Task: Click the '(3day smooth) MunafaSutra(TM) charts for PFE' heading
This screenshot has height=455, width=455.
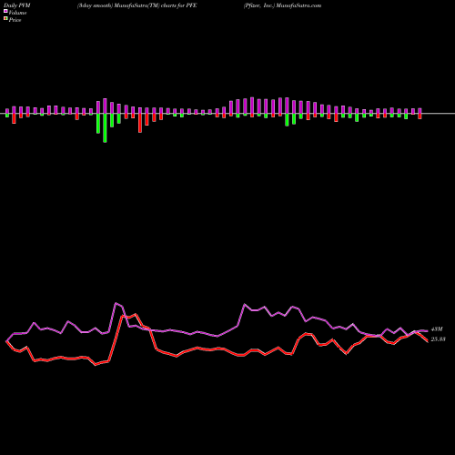Action: (136, 5)
